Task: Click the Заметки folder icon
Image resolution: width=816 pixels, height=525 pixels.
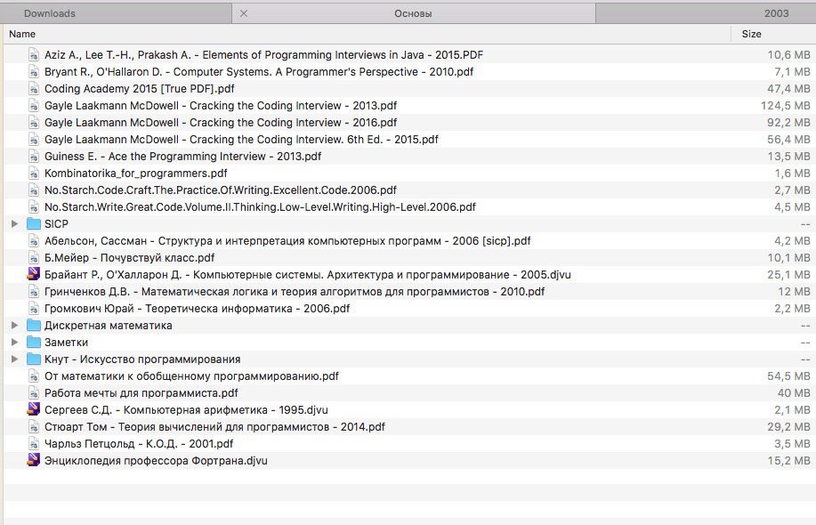Action: pos(34,343)
